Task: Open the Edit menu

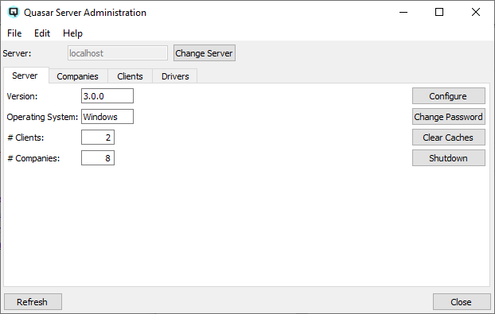Action: pos(42,33)
